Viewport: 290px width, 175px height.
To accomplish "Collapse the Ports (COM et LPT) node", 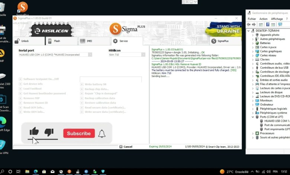I will point(253,117).
